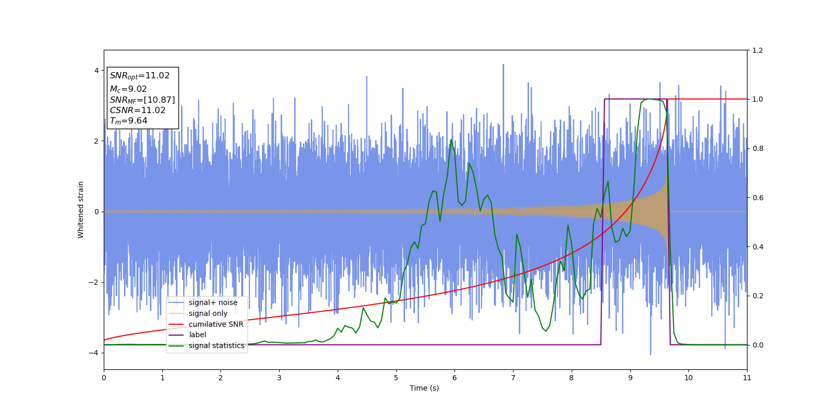Click the Tm=9.64 annotation text

tap(129, 121)
